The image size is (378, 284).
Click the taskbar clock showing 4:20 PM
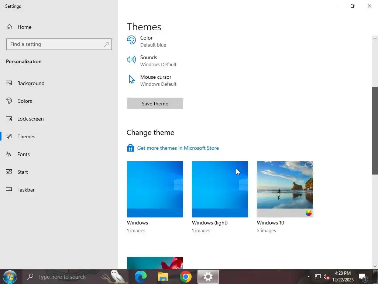pos(343,277)
